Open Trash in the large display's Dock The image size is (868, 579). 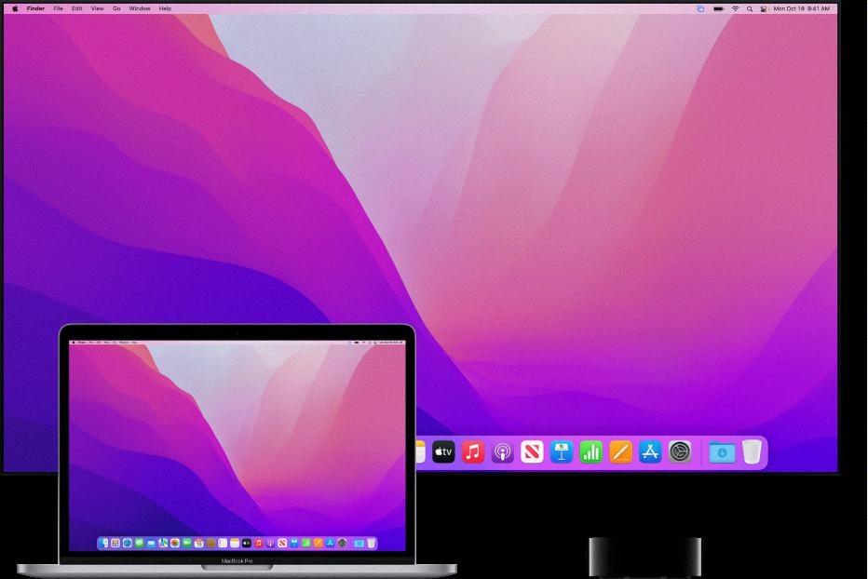(752, 451)
